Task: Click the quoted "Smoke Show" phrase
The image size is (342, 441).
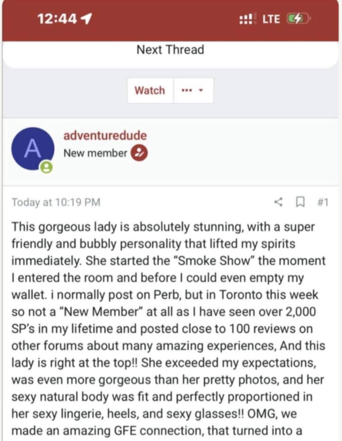Action: pos(214,261)
